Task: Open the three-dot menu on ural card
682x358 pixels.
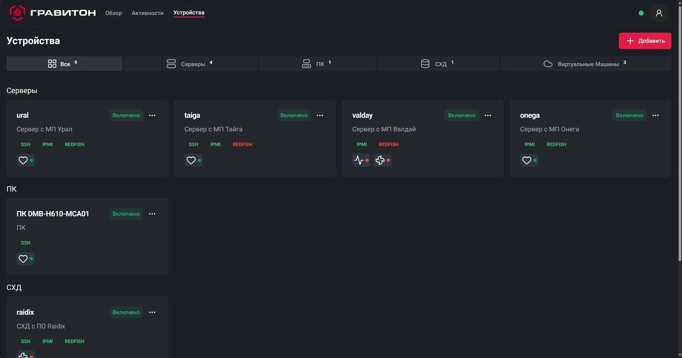Action: click(152, 115)
